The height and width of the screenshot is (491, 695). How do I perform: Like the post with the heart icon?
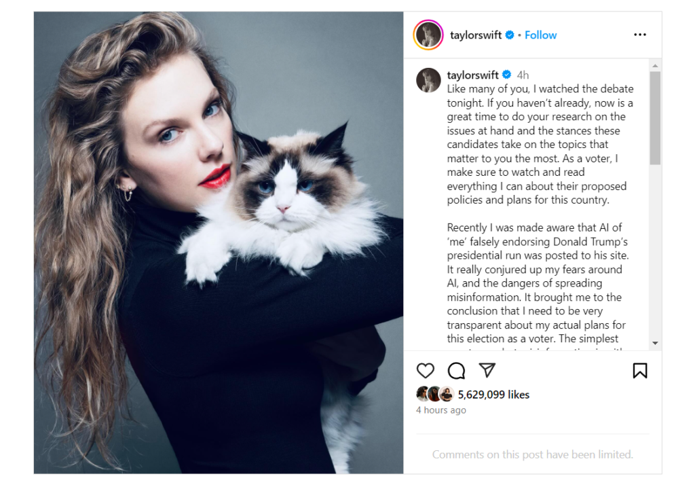click(425, 370)
